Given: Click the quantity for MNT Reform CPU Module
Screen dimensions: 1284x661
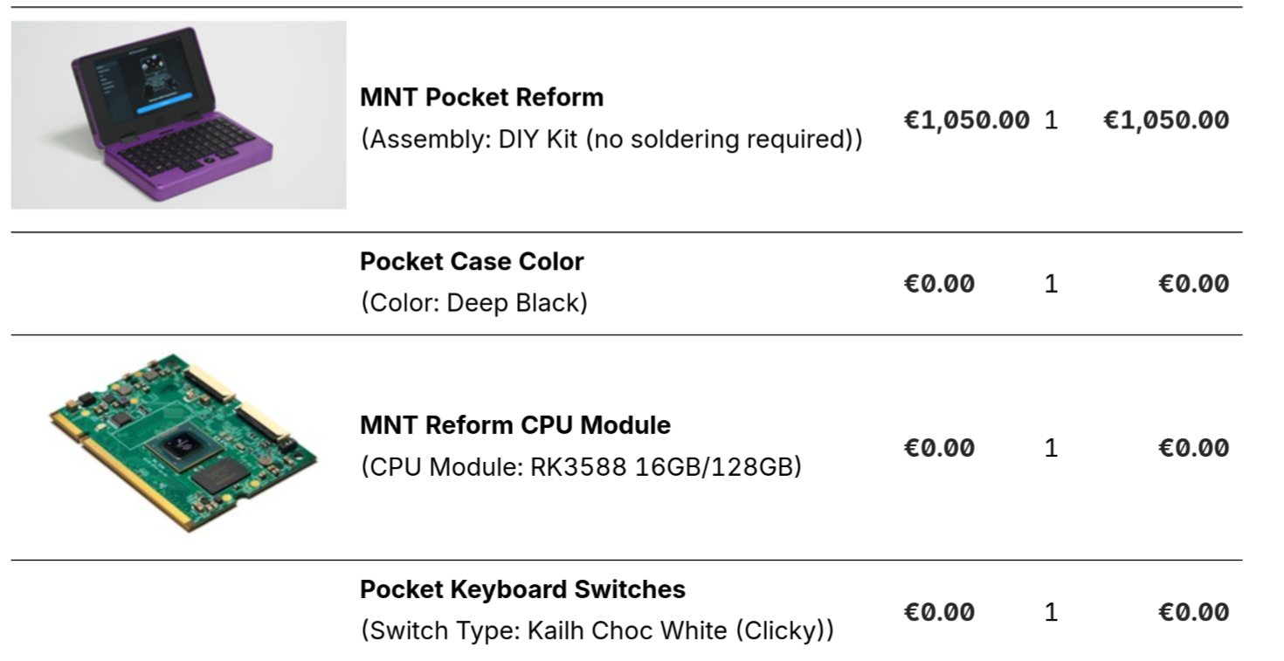Looking at the screenshot, I should point(1051,448).
